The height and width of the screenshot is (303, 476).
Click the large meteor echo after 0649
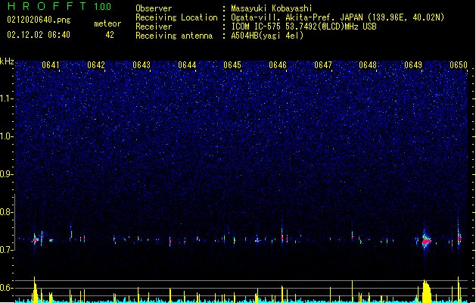pyautogui.click(x=427, y=240)
